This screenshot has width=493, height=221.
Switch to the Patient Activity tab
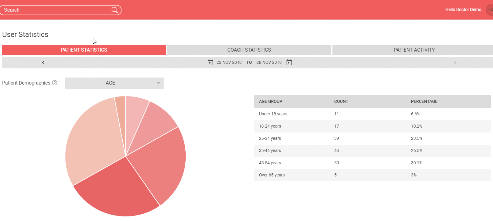click(414, 50)
